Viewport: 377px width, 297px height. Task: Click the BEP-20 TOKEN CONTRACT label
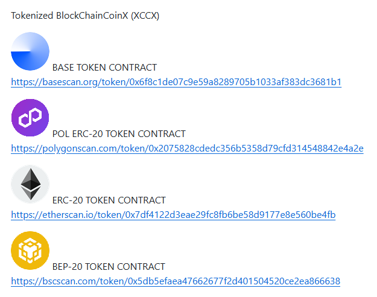(x=109, y=267)
